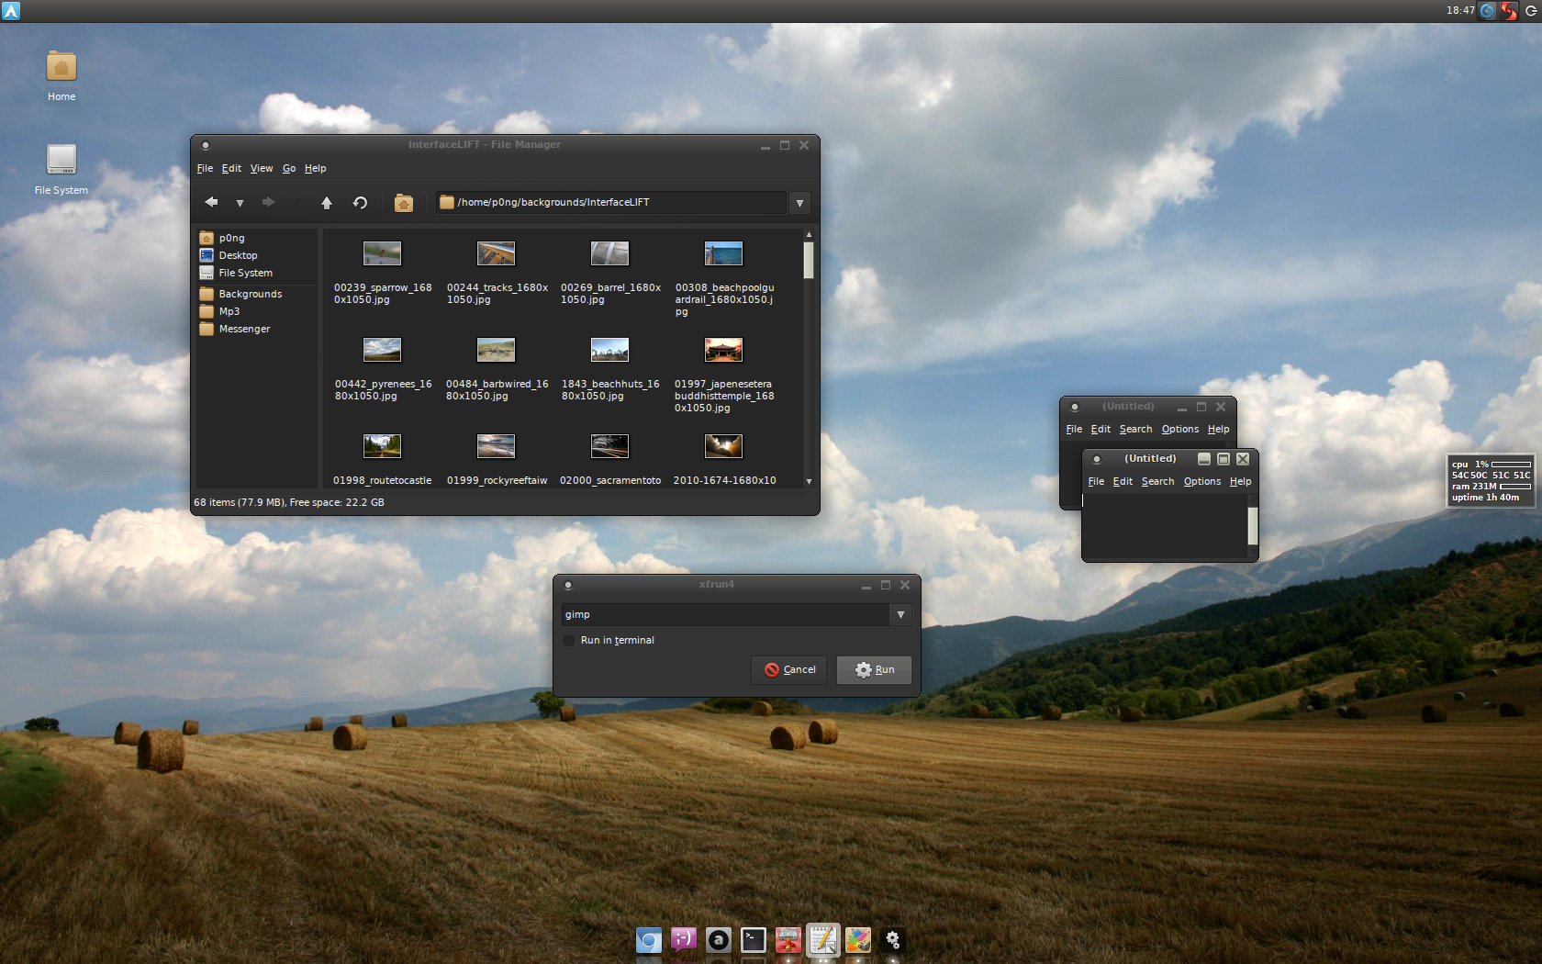This screenshot has height=964, width=1542.
Task: Select the 00308_beachpoolguardrail image thumbnail
Action: 723,254
